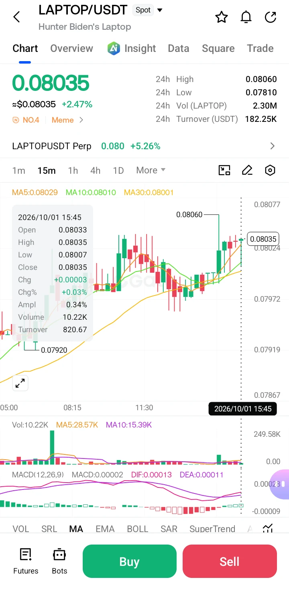This screenshot has width=289, height=590.
Task: Tap the 24h Turnover value 182.25K
Action: (261, 119)
